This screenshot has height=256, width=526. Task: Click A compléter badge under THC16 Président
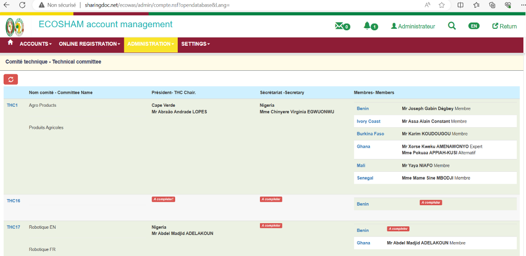(163, 199)
